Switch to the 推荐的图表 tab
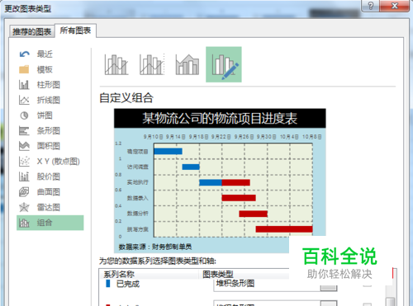 click(32, 31)
